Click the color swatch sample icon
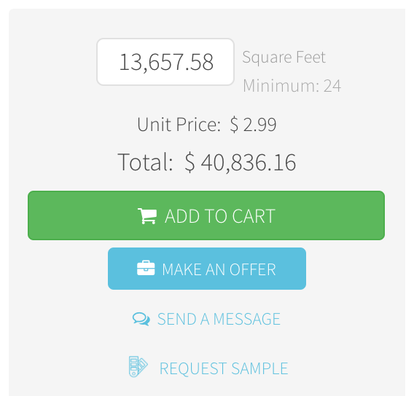This screenshot has width=414, height=396. [138, 366]
